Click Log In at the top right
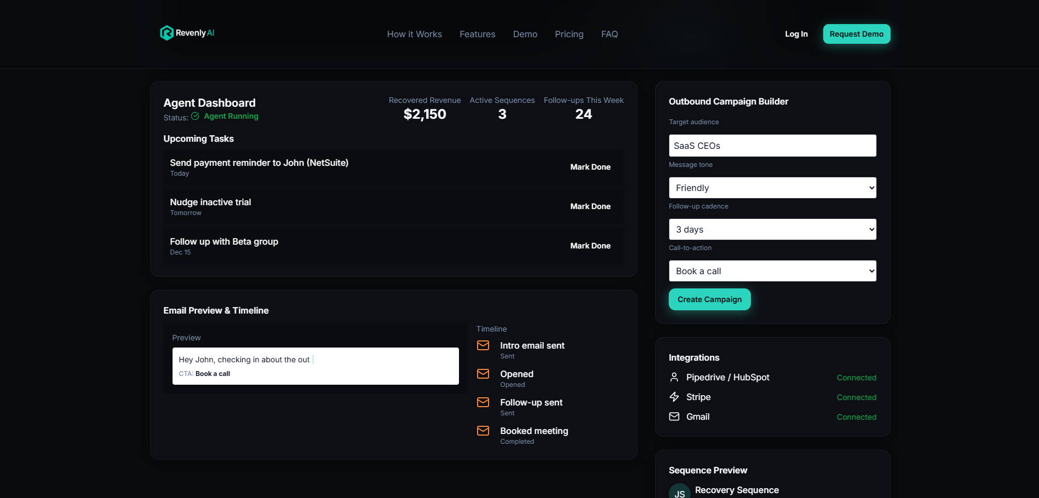The height and width of the screenshot is (498, 1039). [x=796, y=34]
